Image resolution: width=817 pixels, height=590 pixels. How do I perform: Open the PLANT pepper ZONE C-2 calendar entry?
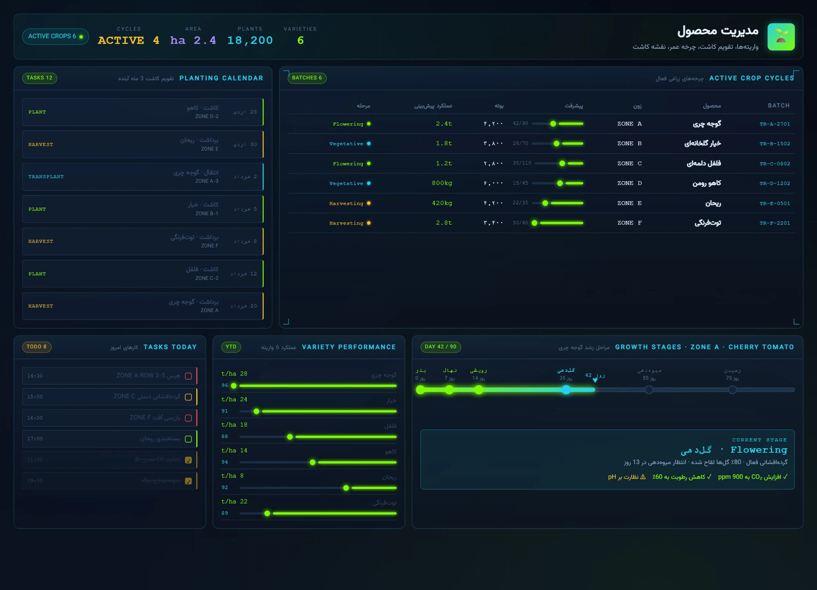click(x=143, y=274)
